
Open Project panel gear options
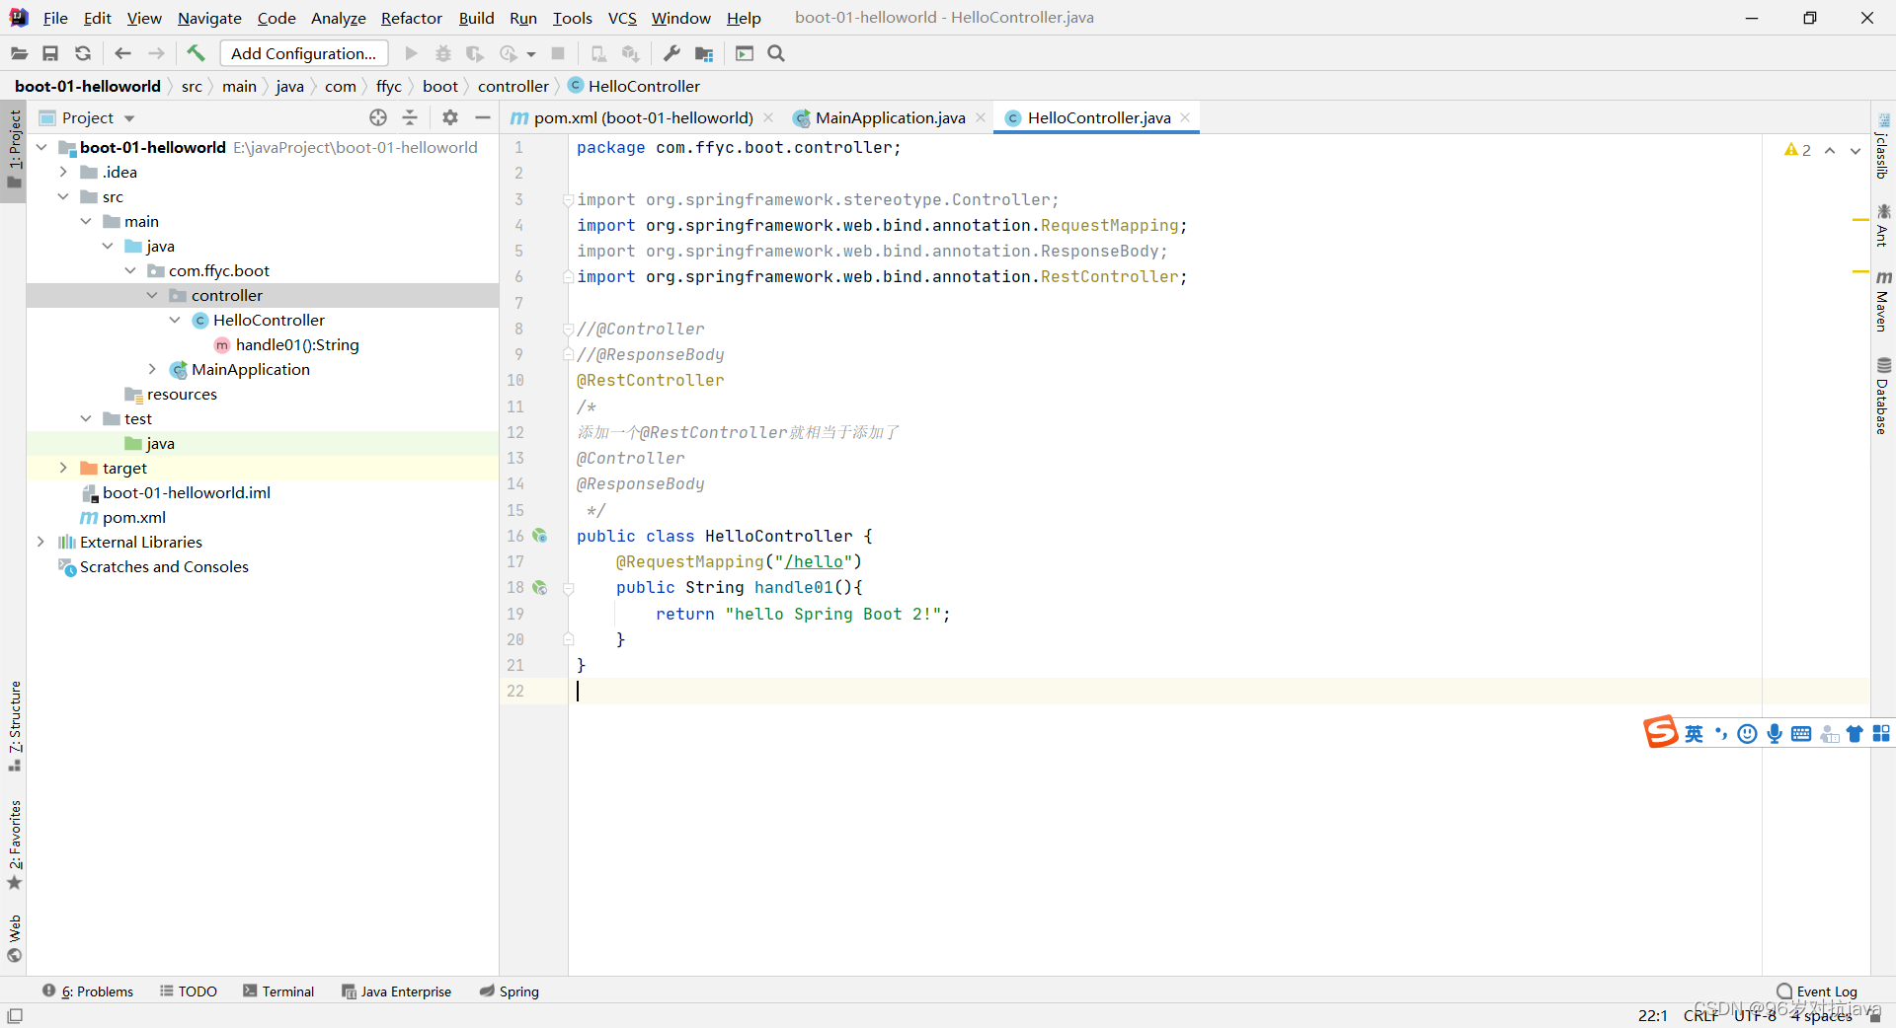coord(450,117)
